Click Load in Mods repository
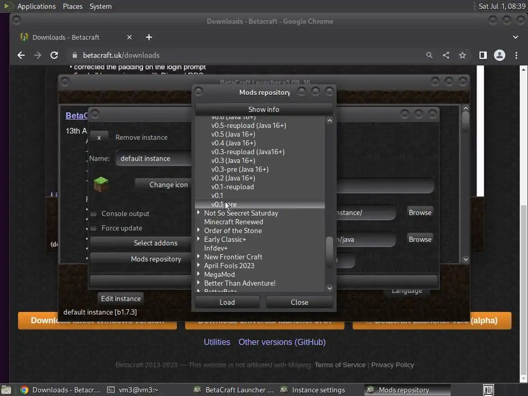Image resolution: width=528 pixels, height=396 pixels. [227, 302]
